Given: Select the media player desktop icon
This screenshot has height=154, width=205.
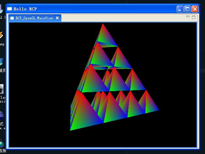Looking at the screenshot, I should (x=2, y=89).
